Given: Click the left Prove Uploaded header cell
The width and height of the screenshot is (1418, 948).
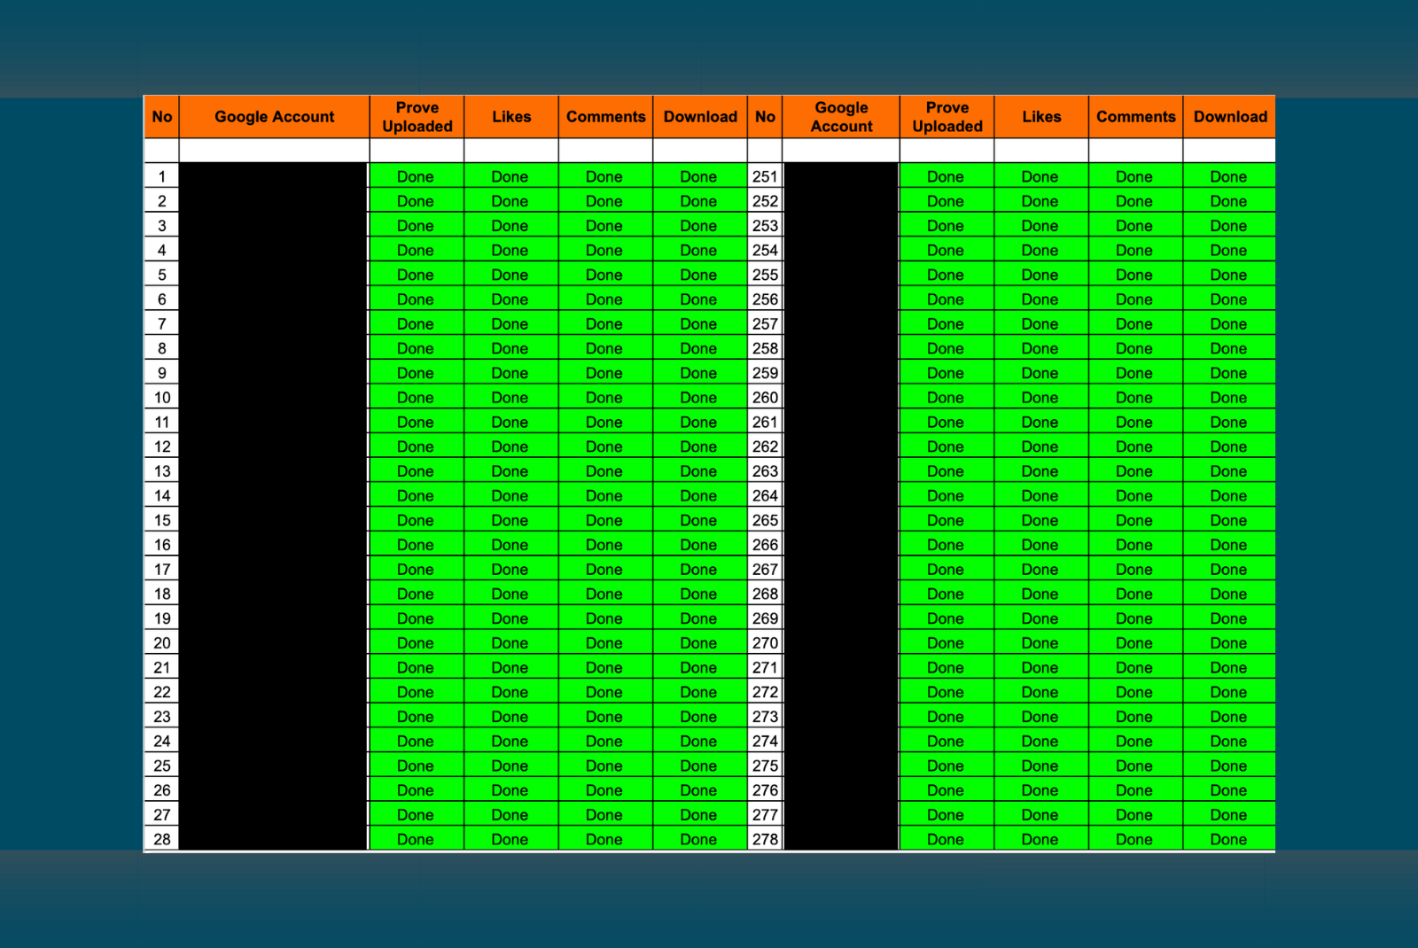Looking at the screenshot, I should click(x=417, y=117).
